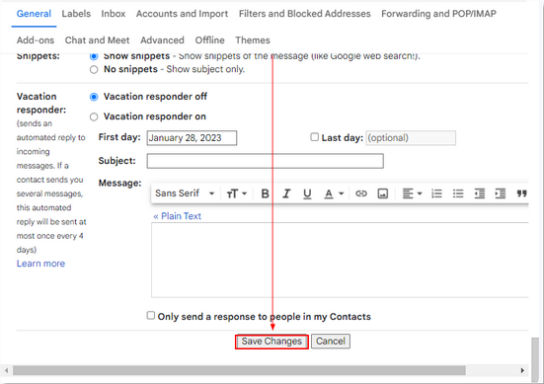The width and height of the screenshot is (544, 384).
Task: Click the Cancel button
Action: (x=331, y=342)
